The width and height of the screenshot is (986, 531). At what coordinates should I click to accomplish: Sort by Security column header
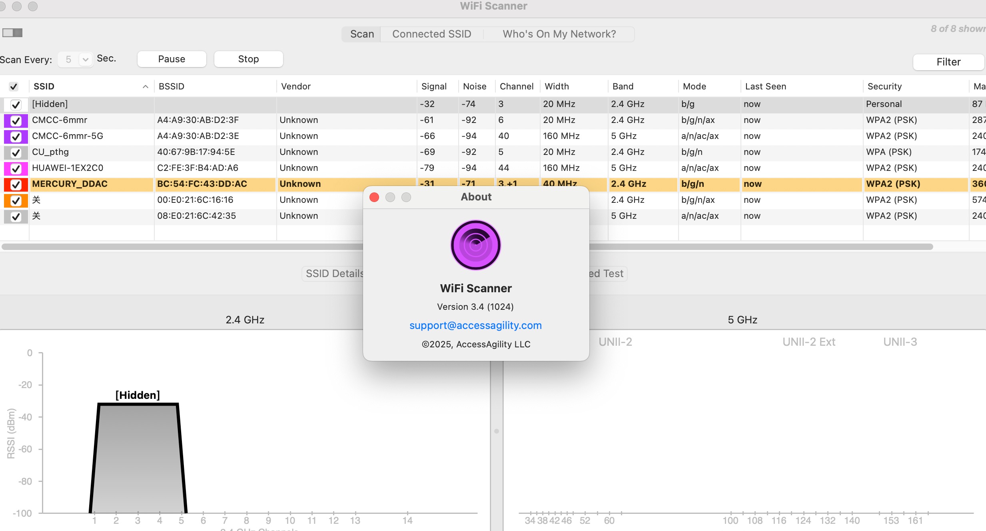tap(916, 86)
